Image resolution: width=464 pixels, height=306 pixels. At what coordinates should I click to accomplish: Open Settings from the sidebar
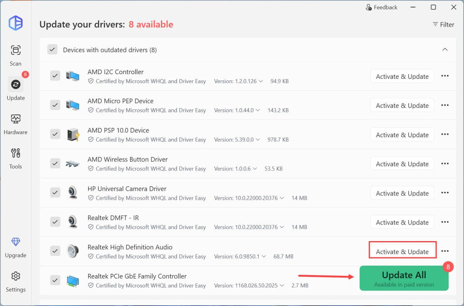point(15,282)
